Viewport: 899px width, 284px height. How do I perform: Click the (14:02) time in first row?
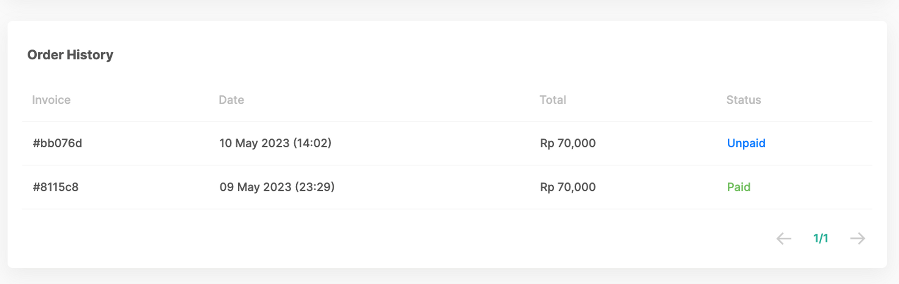tap(312, 143)
